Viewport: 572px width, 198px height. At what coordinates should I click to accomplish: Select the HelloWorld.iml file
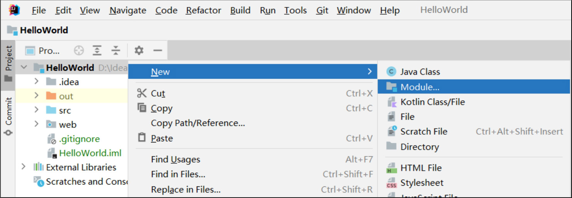pos(90,153)
